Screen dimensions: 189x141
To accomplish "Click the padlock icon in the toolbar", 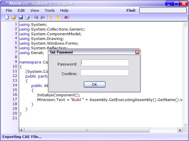I will tap(58, 17).
